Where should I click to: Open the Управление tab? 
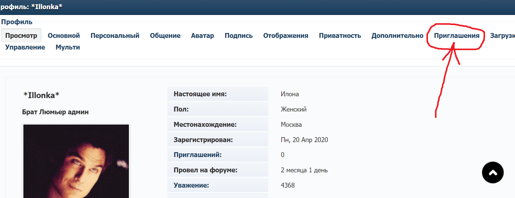tap(25, 47)
